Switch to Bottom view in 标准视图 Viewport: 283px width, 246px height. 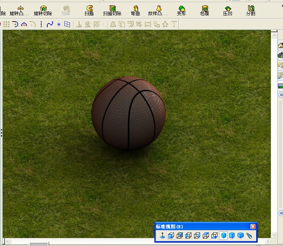215,235
